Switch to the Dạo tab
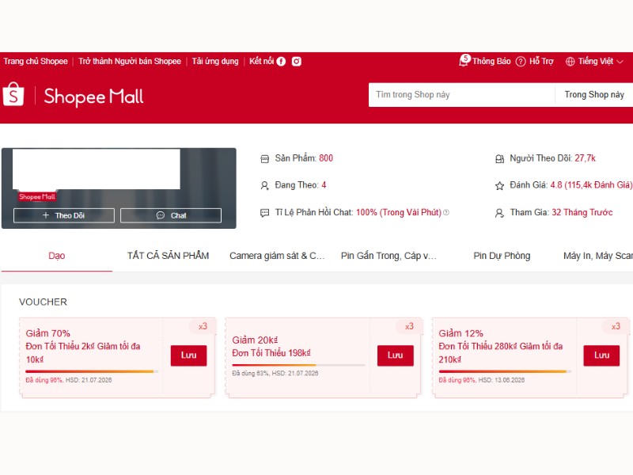Image resolution: width=633 pixels, height=475 pixels. 56,256
